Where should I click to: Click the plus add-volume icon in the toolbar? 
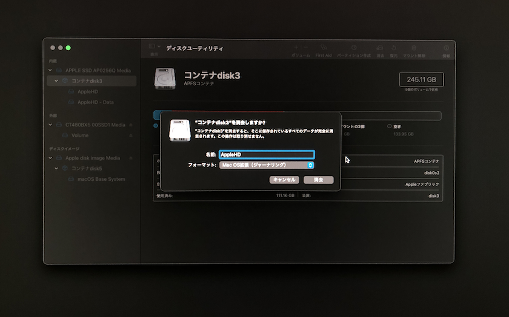[296, 48]
